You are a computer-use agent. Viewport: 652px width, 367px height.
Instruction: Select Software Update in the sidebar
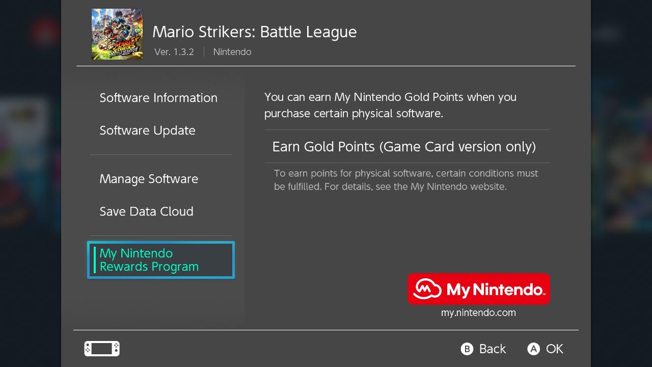pyautogui.click(x=148, y=130)
